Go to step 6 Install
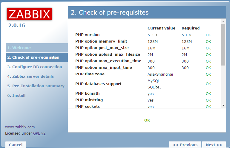230x148 pixels. pyautogui.click(x=16, y=96)
